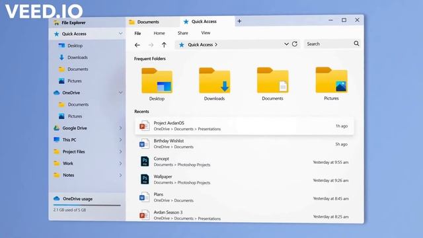Screen dimensions: 423x238
Task: Go up one folder level
Action: (x=164, y=45)
